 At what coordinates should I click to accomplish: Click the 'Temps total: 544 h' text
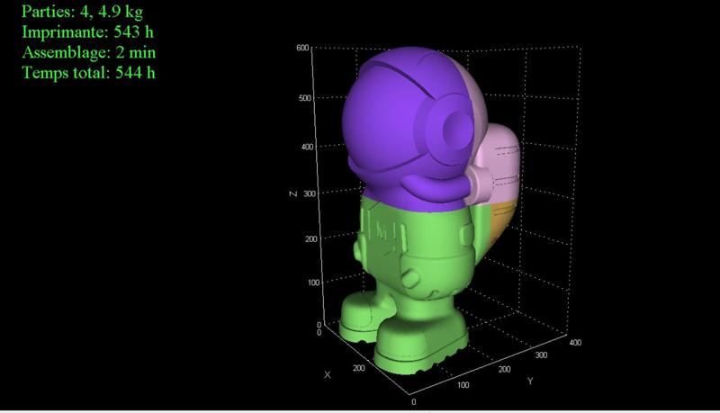click(x=88, y=73)
